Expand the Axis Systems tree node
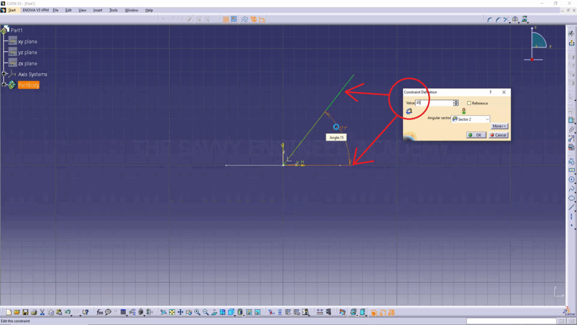The width and height of the screenshot is (577, 325). [4, 74]
